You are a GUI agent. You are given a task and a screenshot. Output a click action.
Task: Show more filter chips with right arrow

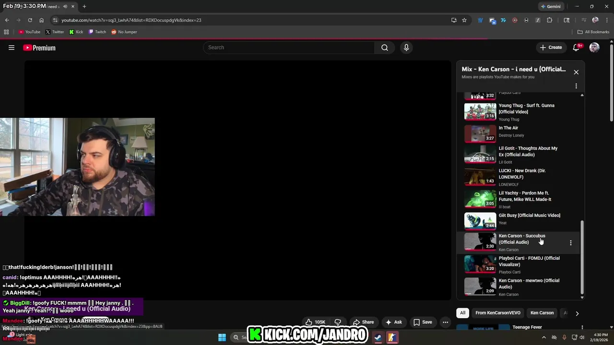pos(577,313)
